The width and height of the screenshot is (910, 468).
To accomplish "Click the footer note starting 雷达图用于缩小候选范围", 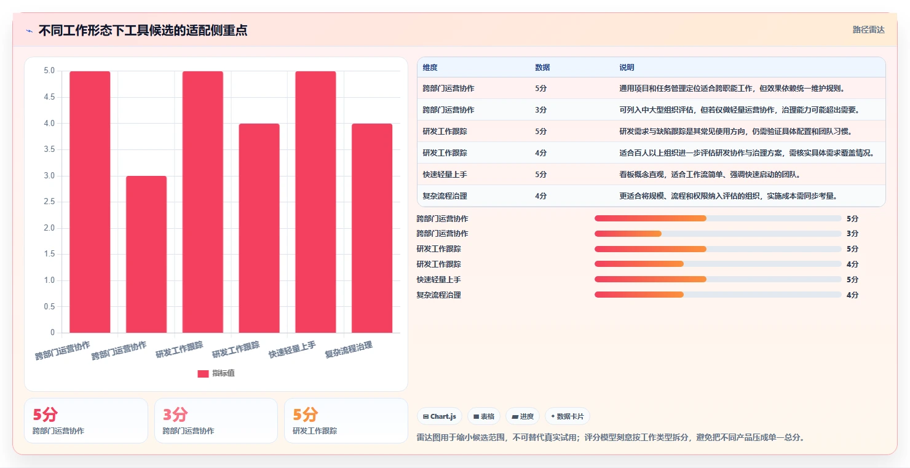I will pyautogui.click(x=611, y=438).
